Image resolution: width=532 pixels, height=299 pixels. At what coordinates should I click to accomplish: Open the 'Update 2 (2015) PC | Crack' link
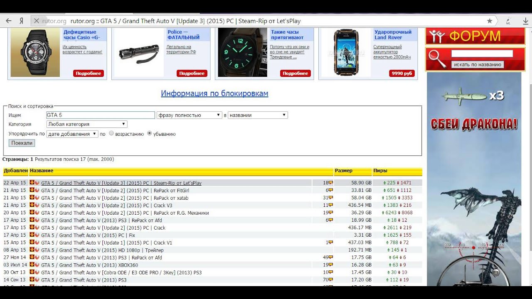pyautogui.click(x=103, y=228)
